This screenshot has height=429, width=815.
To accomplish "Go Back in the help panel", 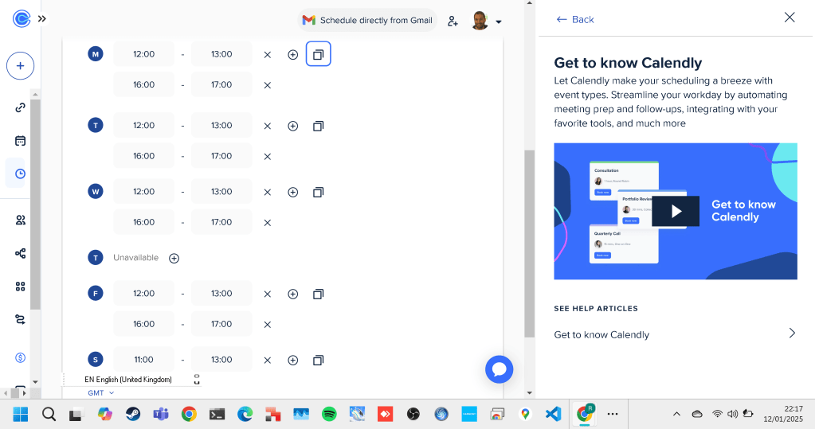I will 575,19.
